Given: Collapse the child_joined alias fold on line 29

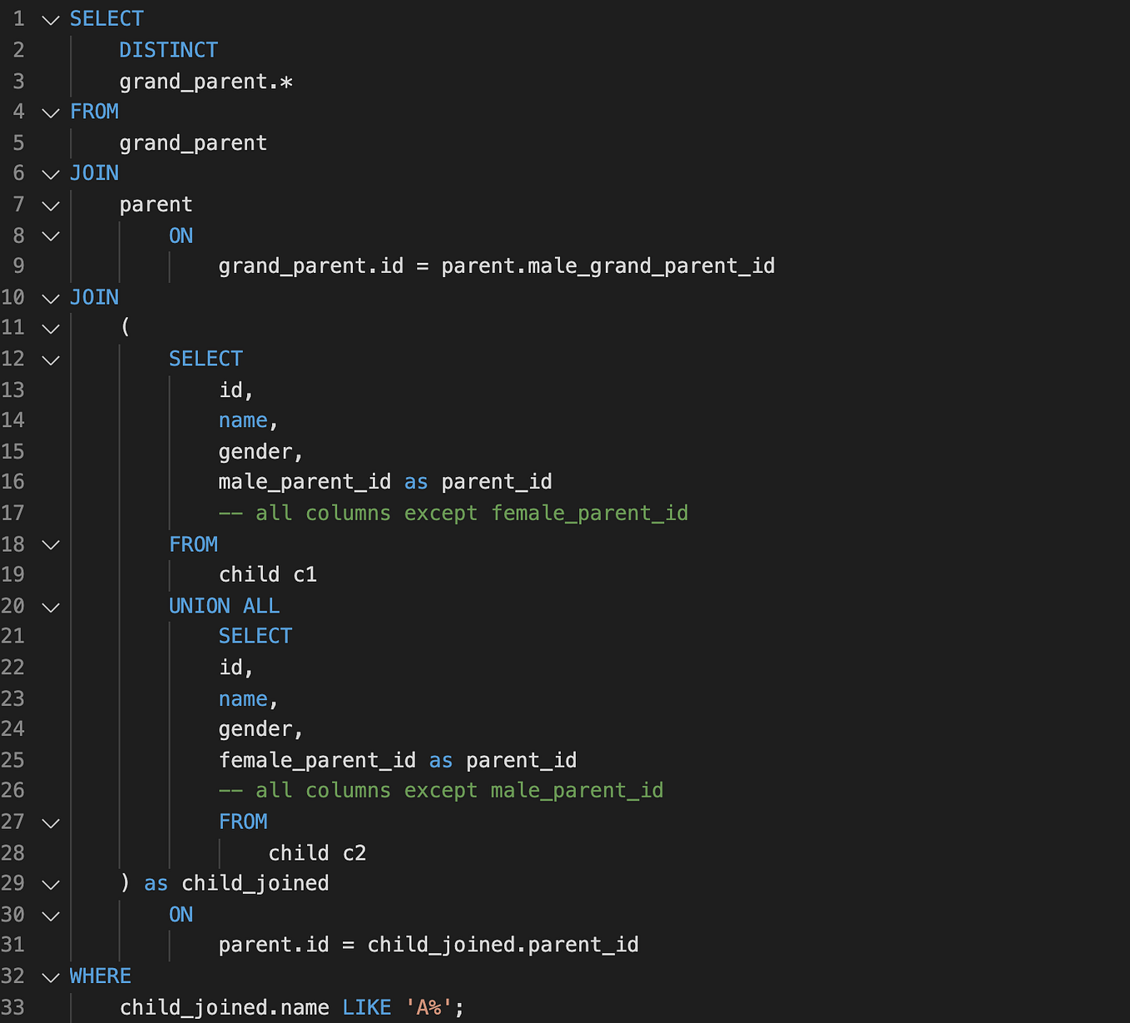Looking at the screenshot, I should 50,884.
